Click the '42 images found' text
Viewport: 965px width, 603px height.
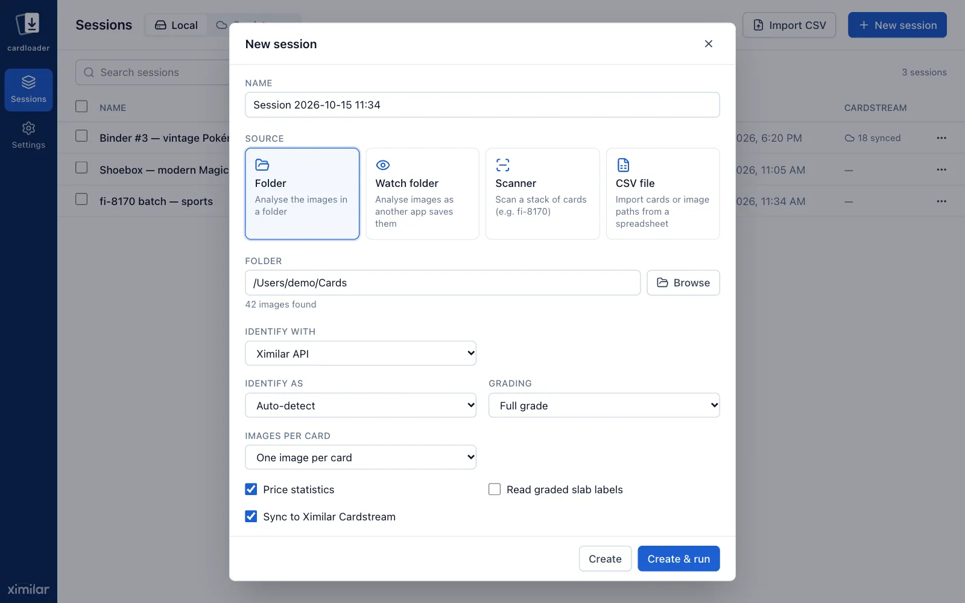point(280,305)
